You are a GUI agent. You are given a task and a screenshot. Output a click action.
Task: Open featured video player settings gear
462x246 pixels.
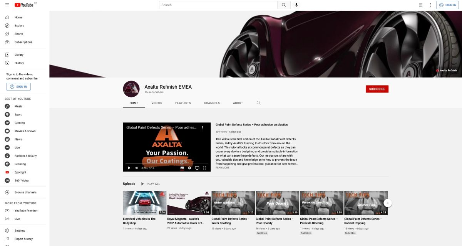pyautogui.click(x=190, y=168)
